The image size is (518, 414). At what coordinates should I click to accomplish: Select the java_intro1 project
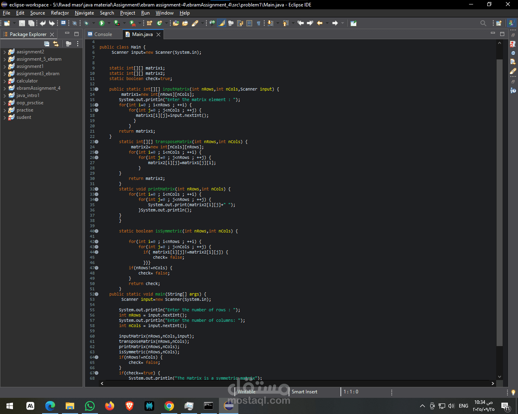(28, 95)
